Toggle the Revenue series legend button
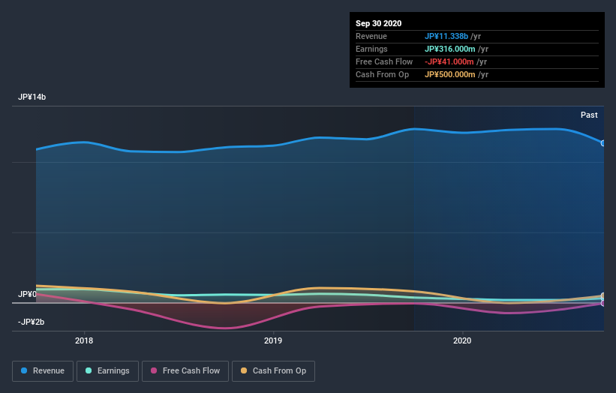 (43, 370)
